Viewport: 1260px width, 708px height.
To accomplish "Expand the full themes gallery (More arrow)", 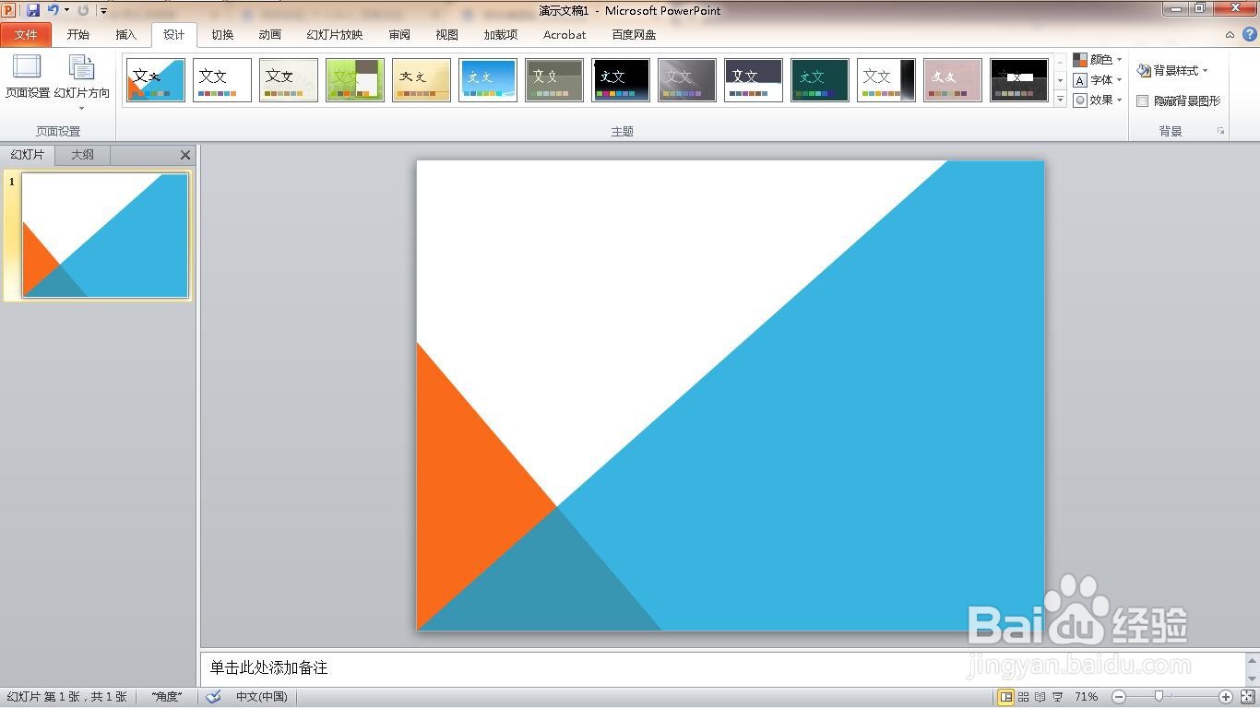I will pyautogui.click(x=1060, y=98).
